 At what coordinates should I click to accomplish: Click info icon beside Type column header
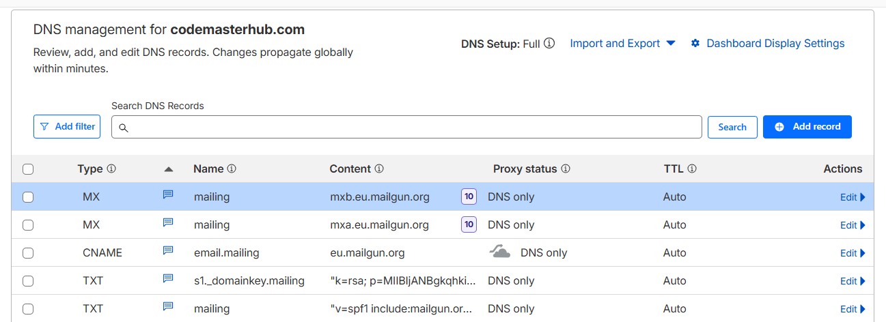point(111,169)
